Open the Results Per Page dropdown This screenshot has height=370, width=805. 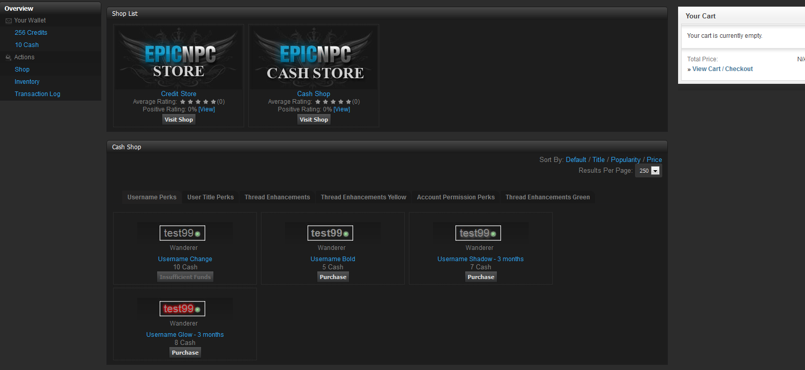pos(648,171)
